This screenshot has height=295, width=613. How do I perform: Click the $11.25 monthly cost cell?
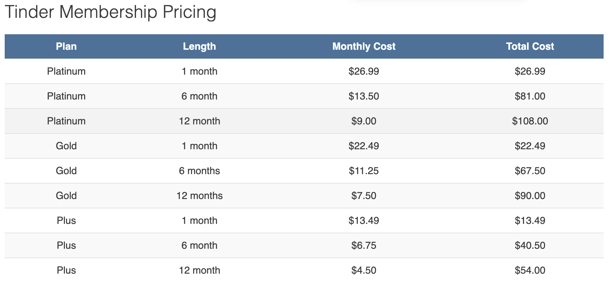[x=364, y=171]
